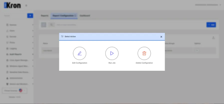Image resolution: width=224 pixels, height=104 pixels.
Task: Close the Select Action dialog
Action: point(161,37)
